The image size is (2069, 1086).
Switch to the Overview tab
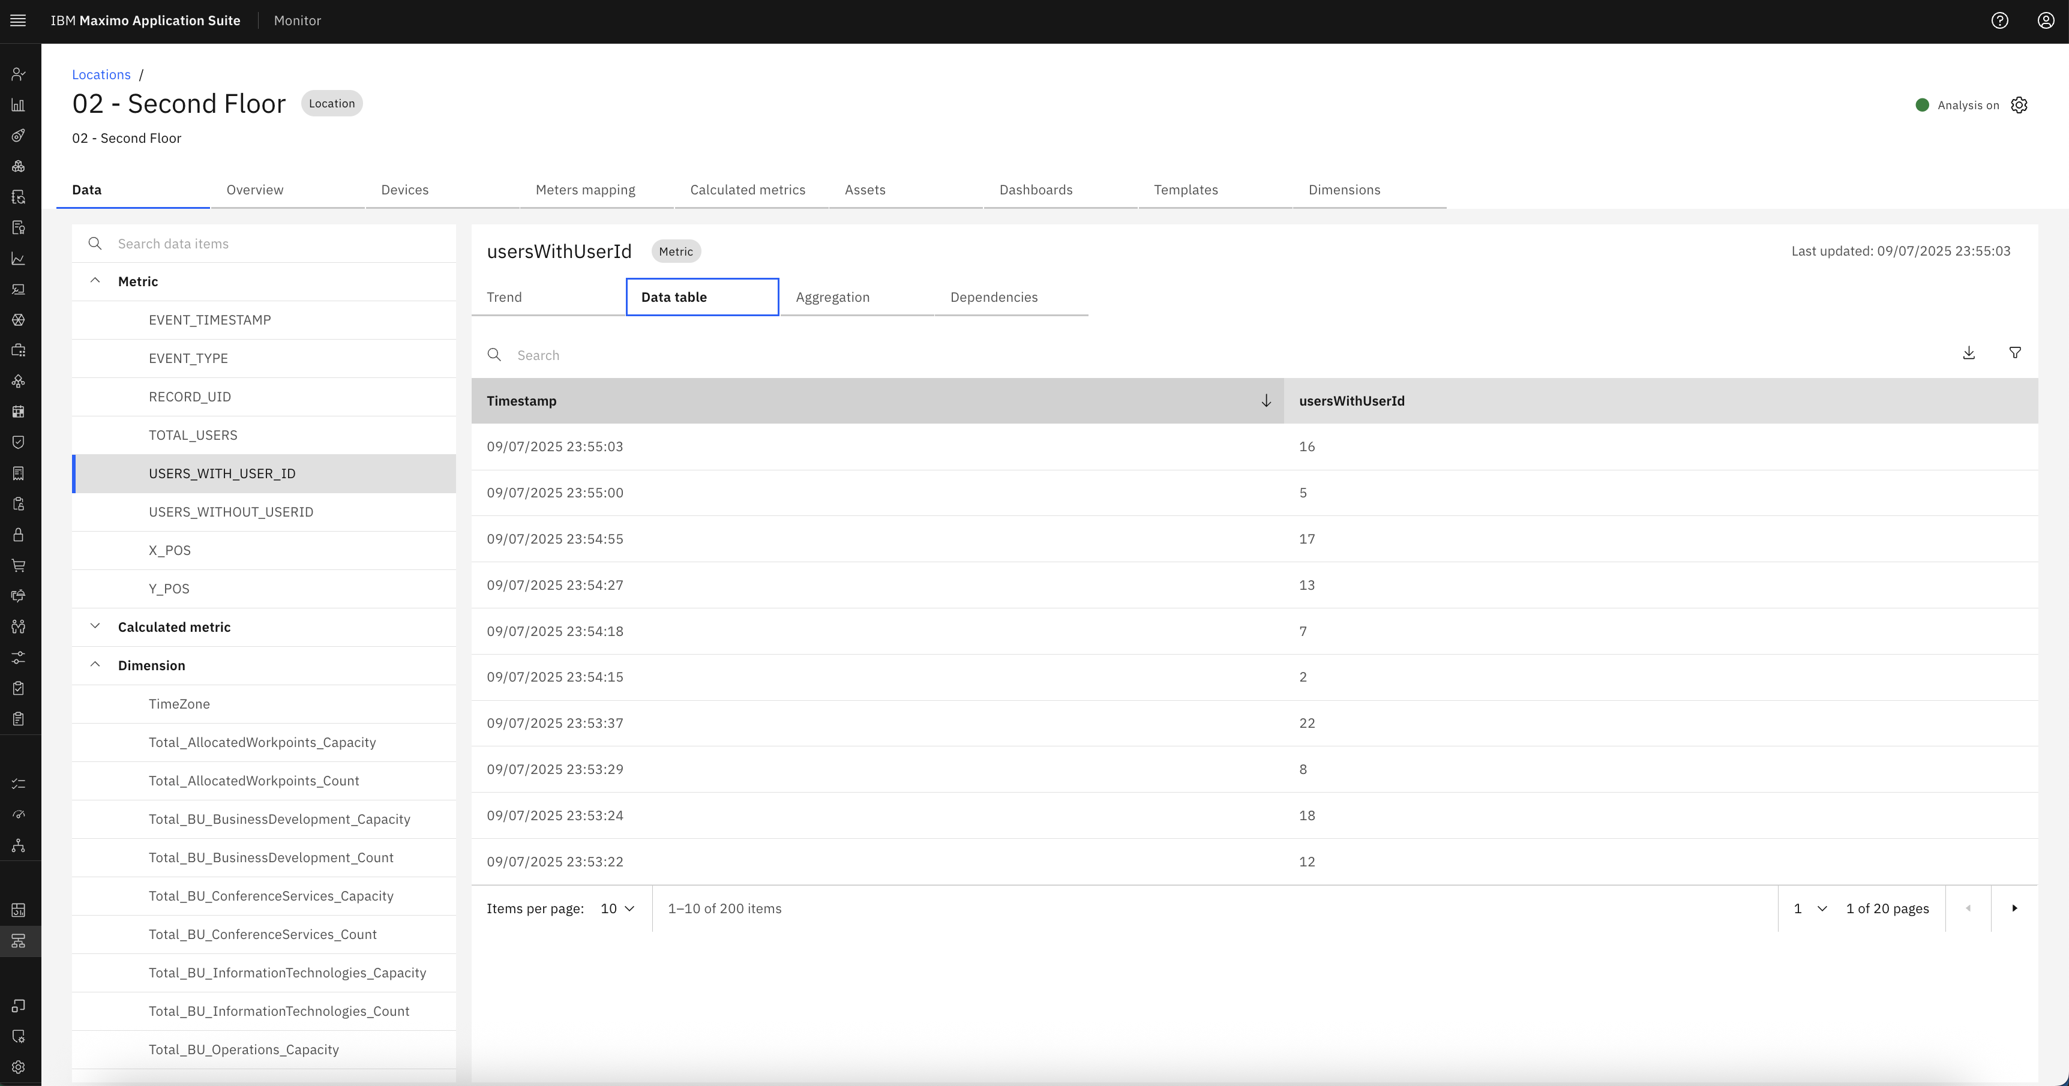click(287, 190)
